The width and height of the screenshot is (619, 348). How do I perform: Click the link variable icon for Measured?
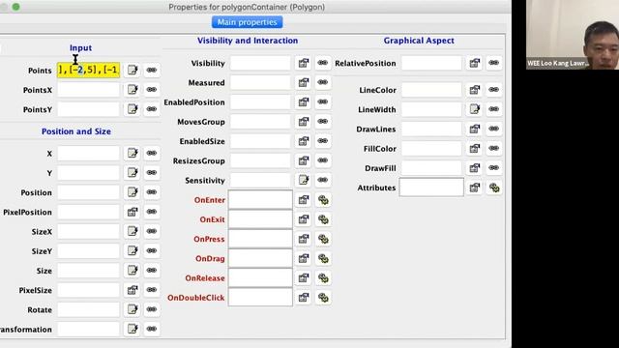click(x=322, y=82)
